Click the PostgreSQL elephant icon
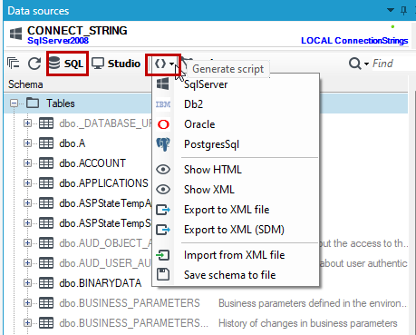 [x=163, y=144]
